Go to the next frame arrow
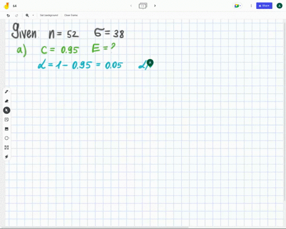This screenshot has height=229, width=286. pos(155,6)
